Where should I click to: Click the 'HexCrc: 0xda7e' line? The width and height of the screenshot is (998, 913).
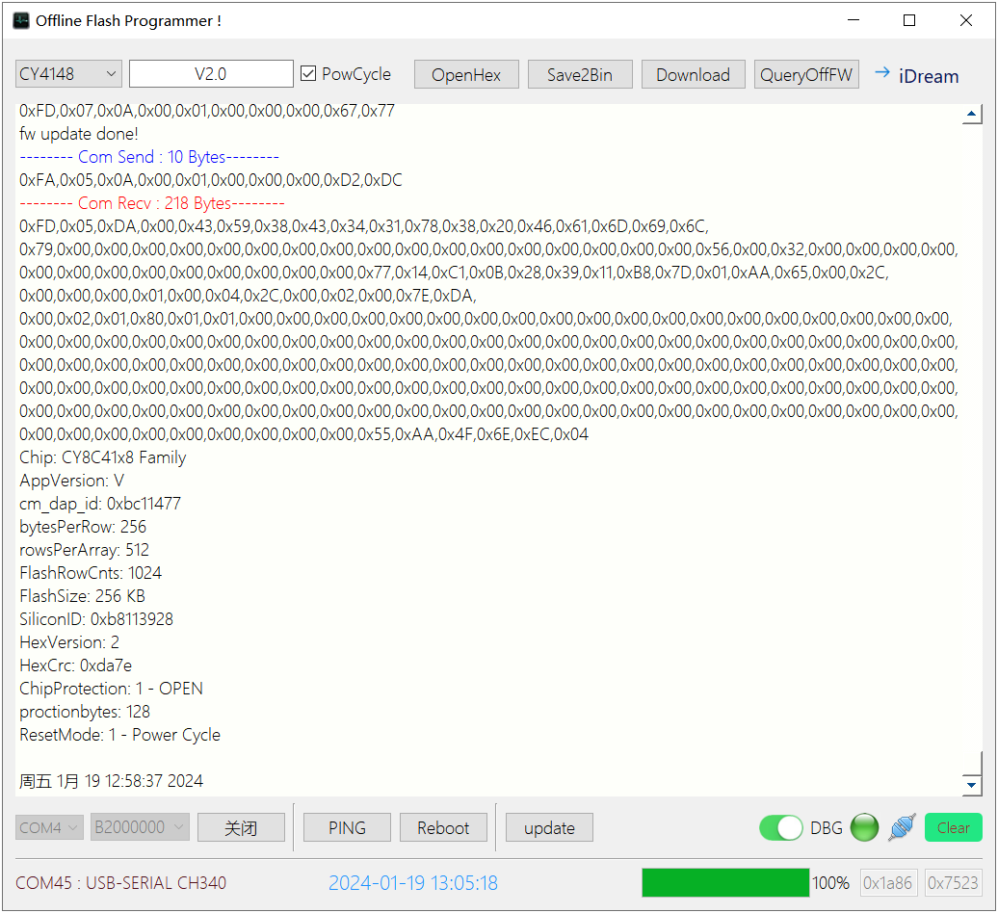pyautogui.click(x=76, y=665)
